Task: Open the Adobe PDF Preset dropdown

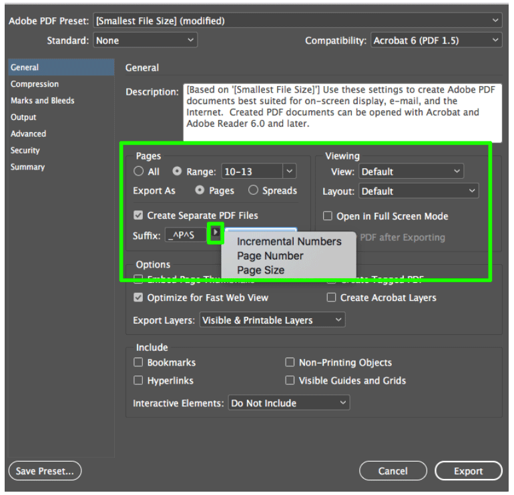Action: (298, 21)
